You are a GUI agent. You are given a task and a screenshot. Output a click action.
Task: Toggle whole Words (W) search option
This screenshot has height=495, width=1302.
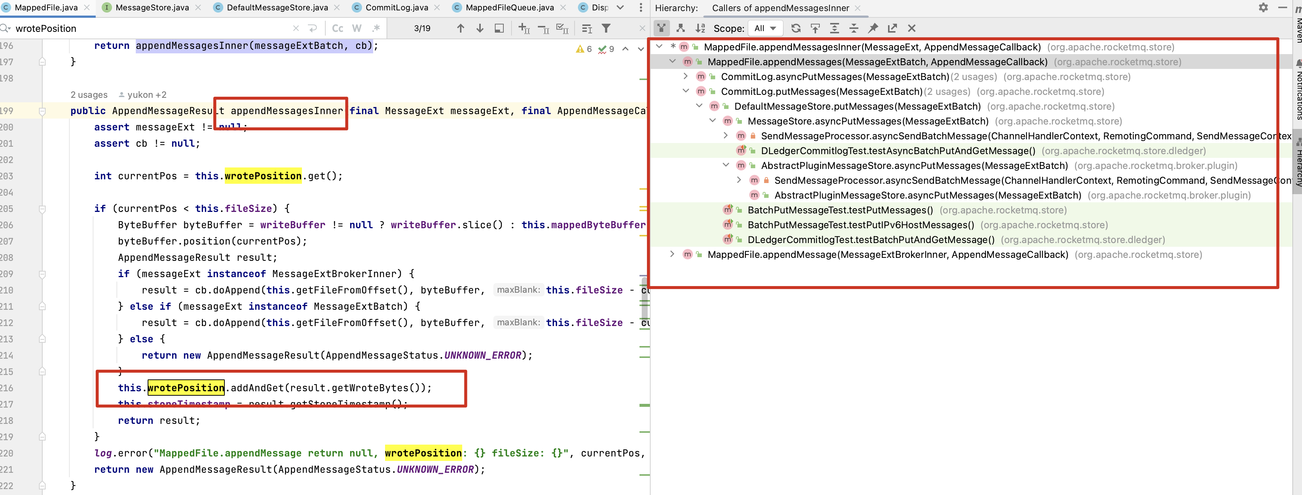(357, 28)
